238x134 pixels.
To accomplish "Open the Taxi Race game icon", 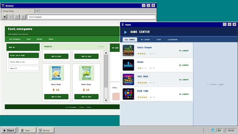I will (x=128, y=80).
